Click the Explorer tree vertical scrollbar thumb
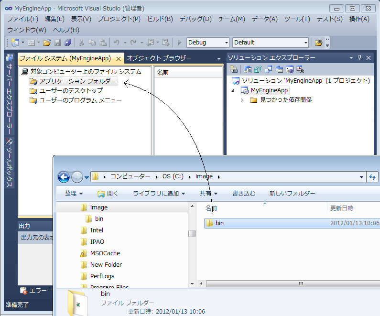 click(192, 233)
